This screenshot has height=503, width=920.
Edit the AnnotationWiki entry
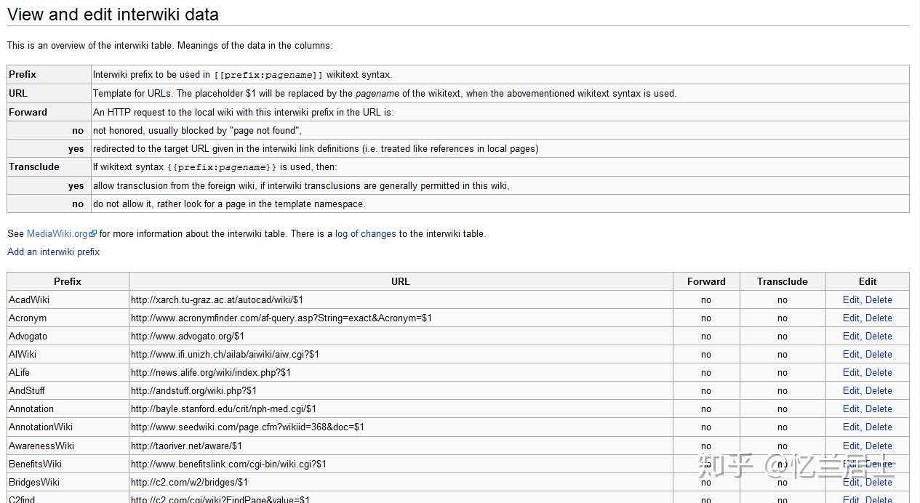pyautogui.click(x=851, y=427)
